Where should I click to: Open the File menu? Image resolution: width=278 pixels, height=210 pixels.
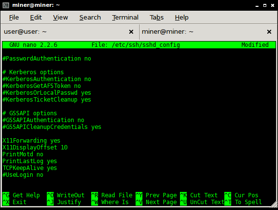point(14,18)
